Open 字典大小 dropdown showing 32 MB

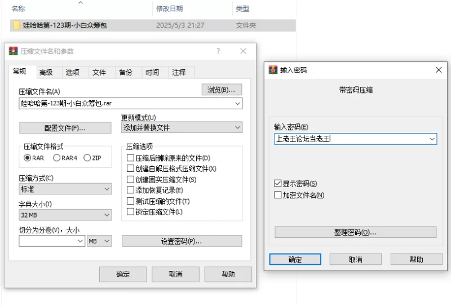pos(65,215)
